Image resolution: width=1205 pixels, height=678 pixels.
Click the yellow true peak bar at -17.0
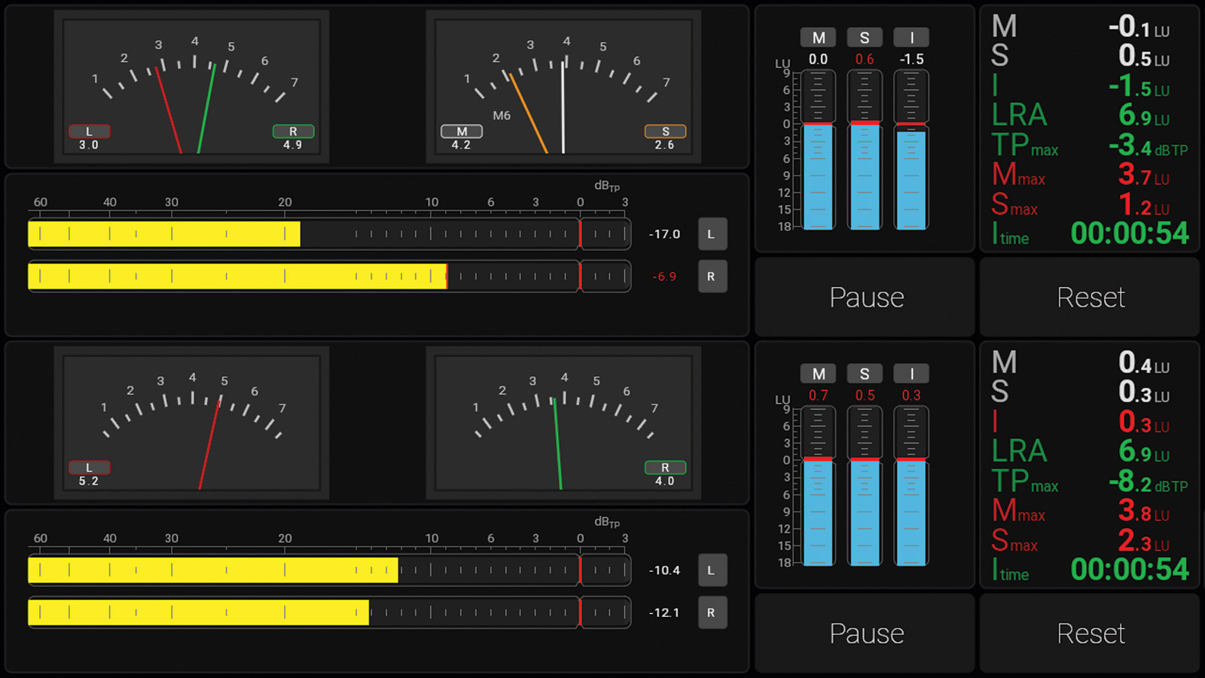point(164,234)
